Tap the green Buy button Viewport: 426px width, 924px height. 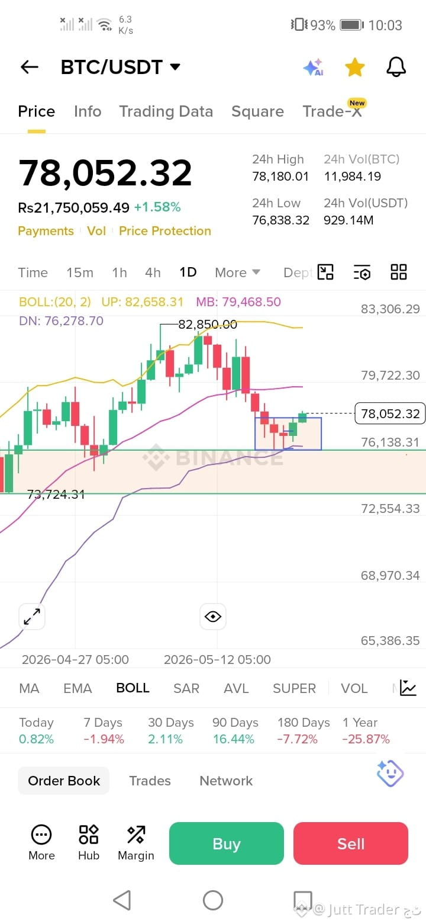click(227, 843)
